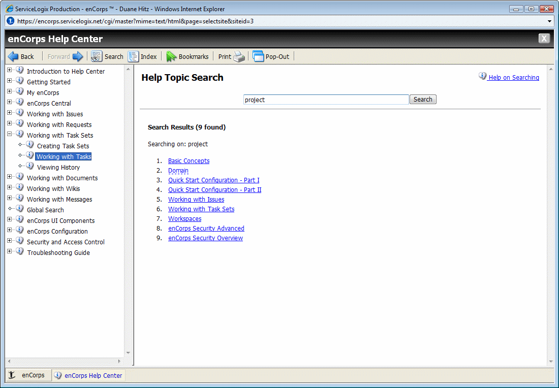
Task: Click the info icon next to Working with Issues tree item
Action: click(x=20, y=113)
